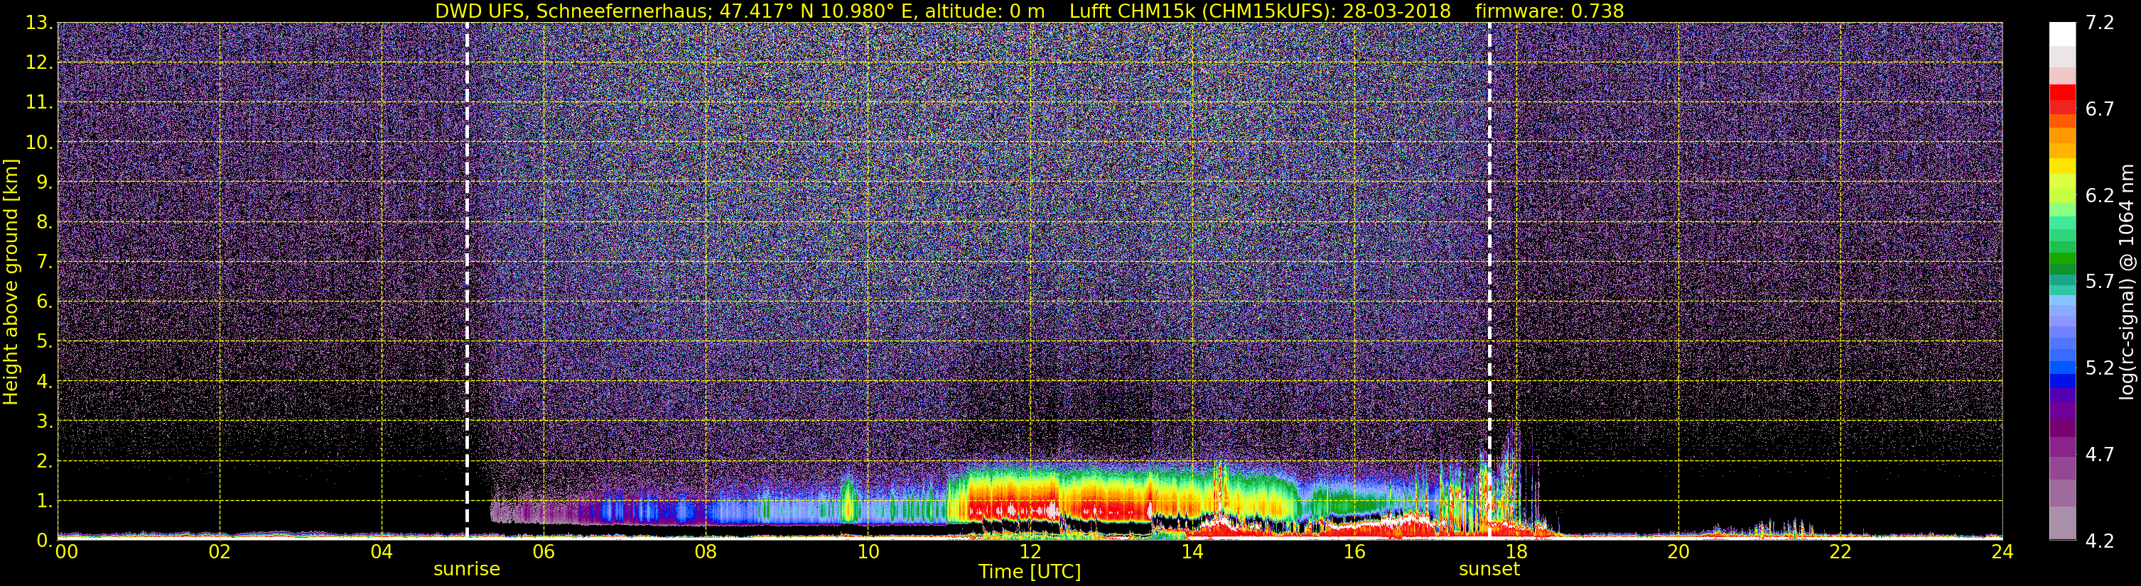Click the time axis tick label "20"

pos(1678,552)
